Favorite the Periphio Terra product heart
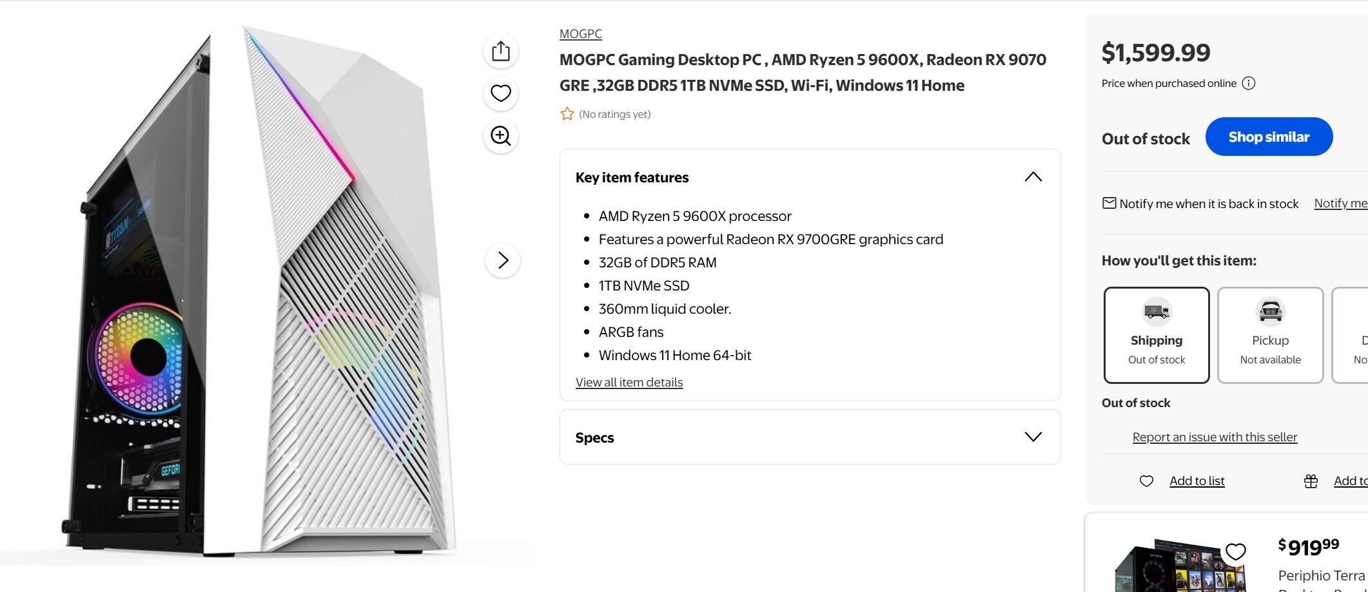Screen dimensions: 1368x592 coord(1235,551)
